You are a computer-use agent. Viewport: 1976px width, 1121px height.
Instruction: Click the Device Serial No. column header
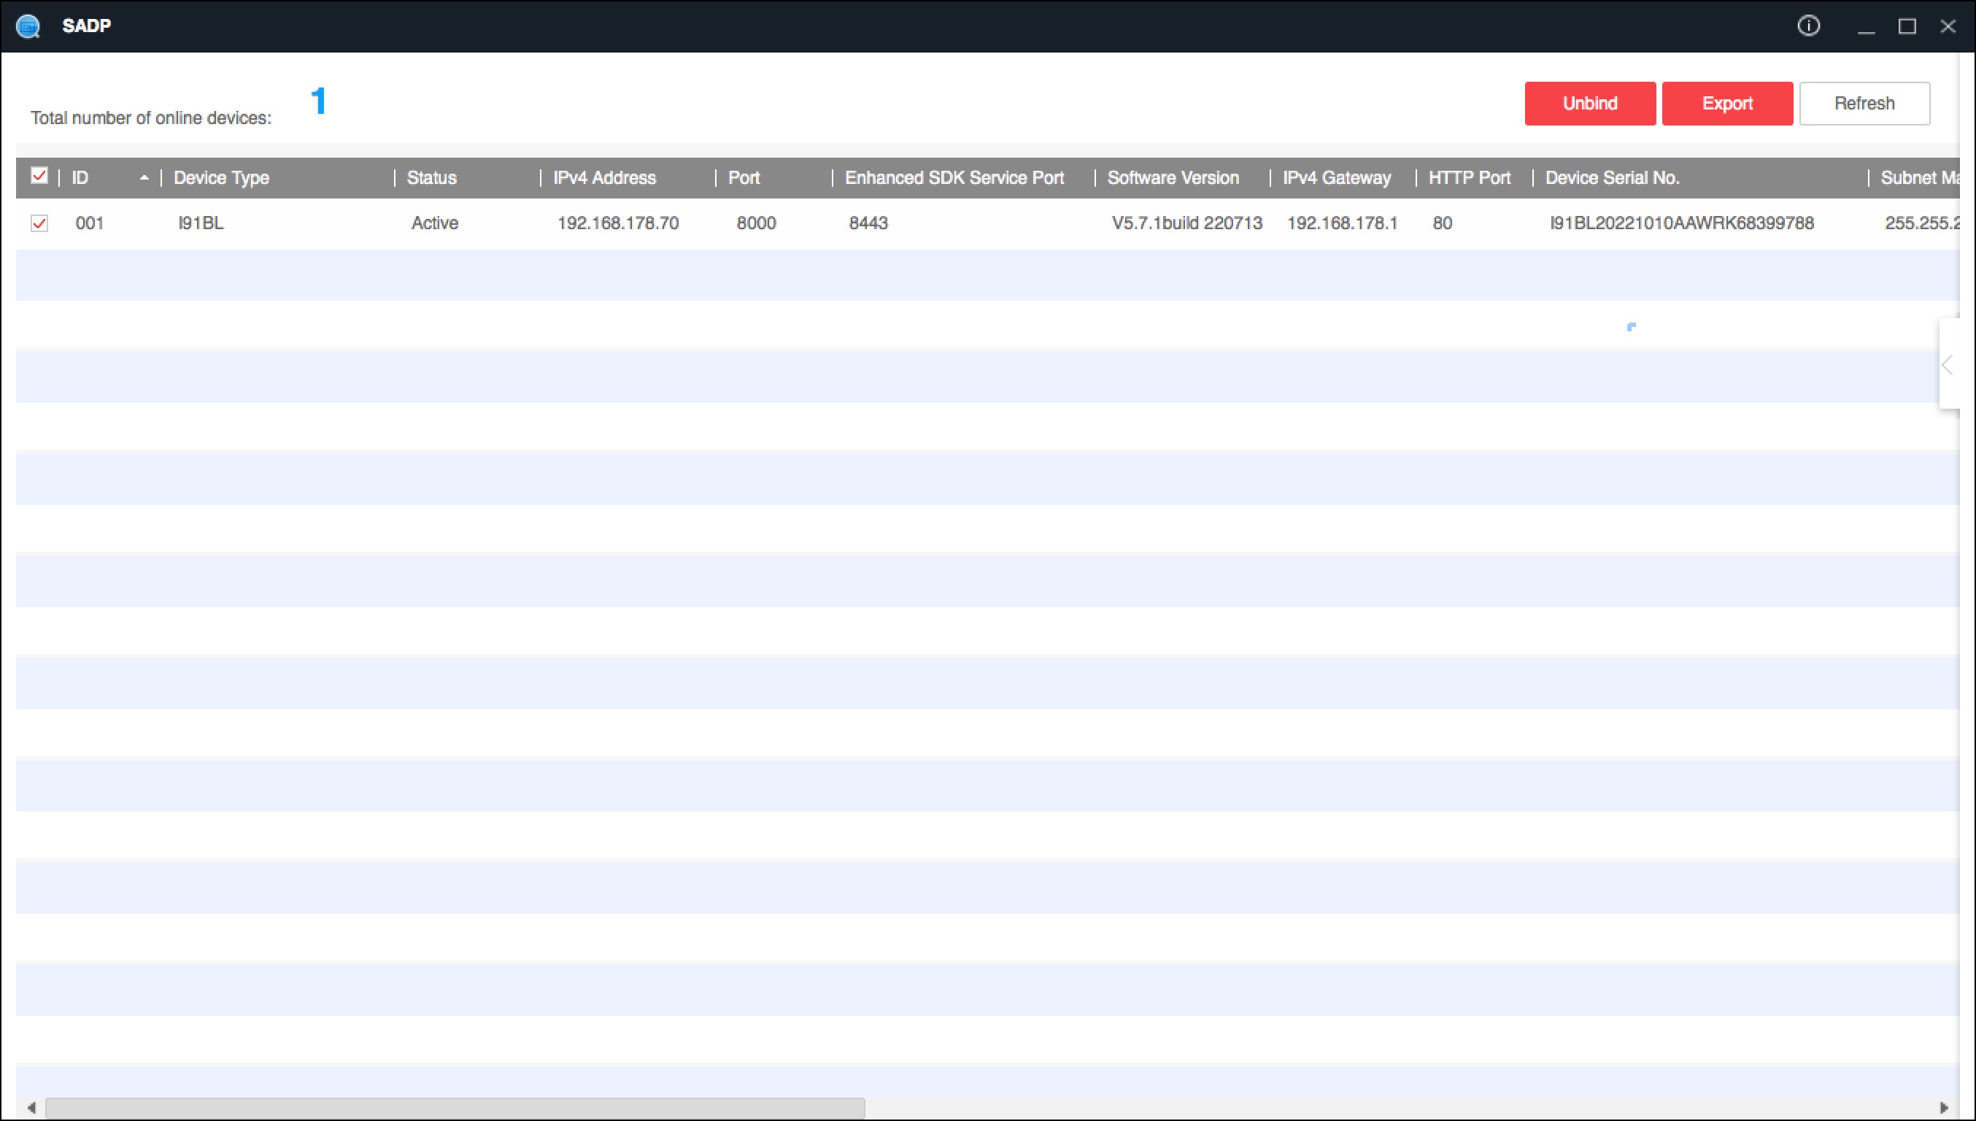coord(1612,178)
